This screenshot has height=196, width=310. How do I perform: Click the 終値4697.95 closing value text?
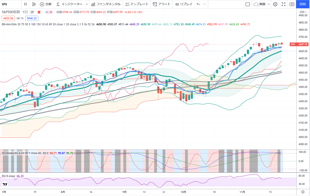point(115,12)
